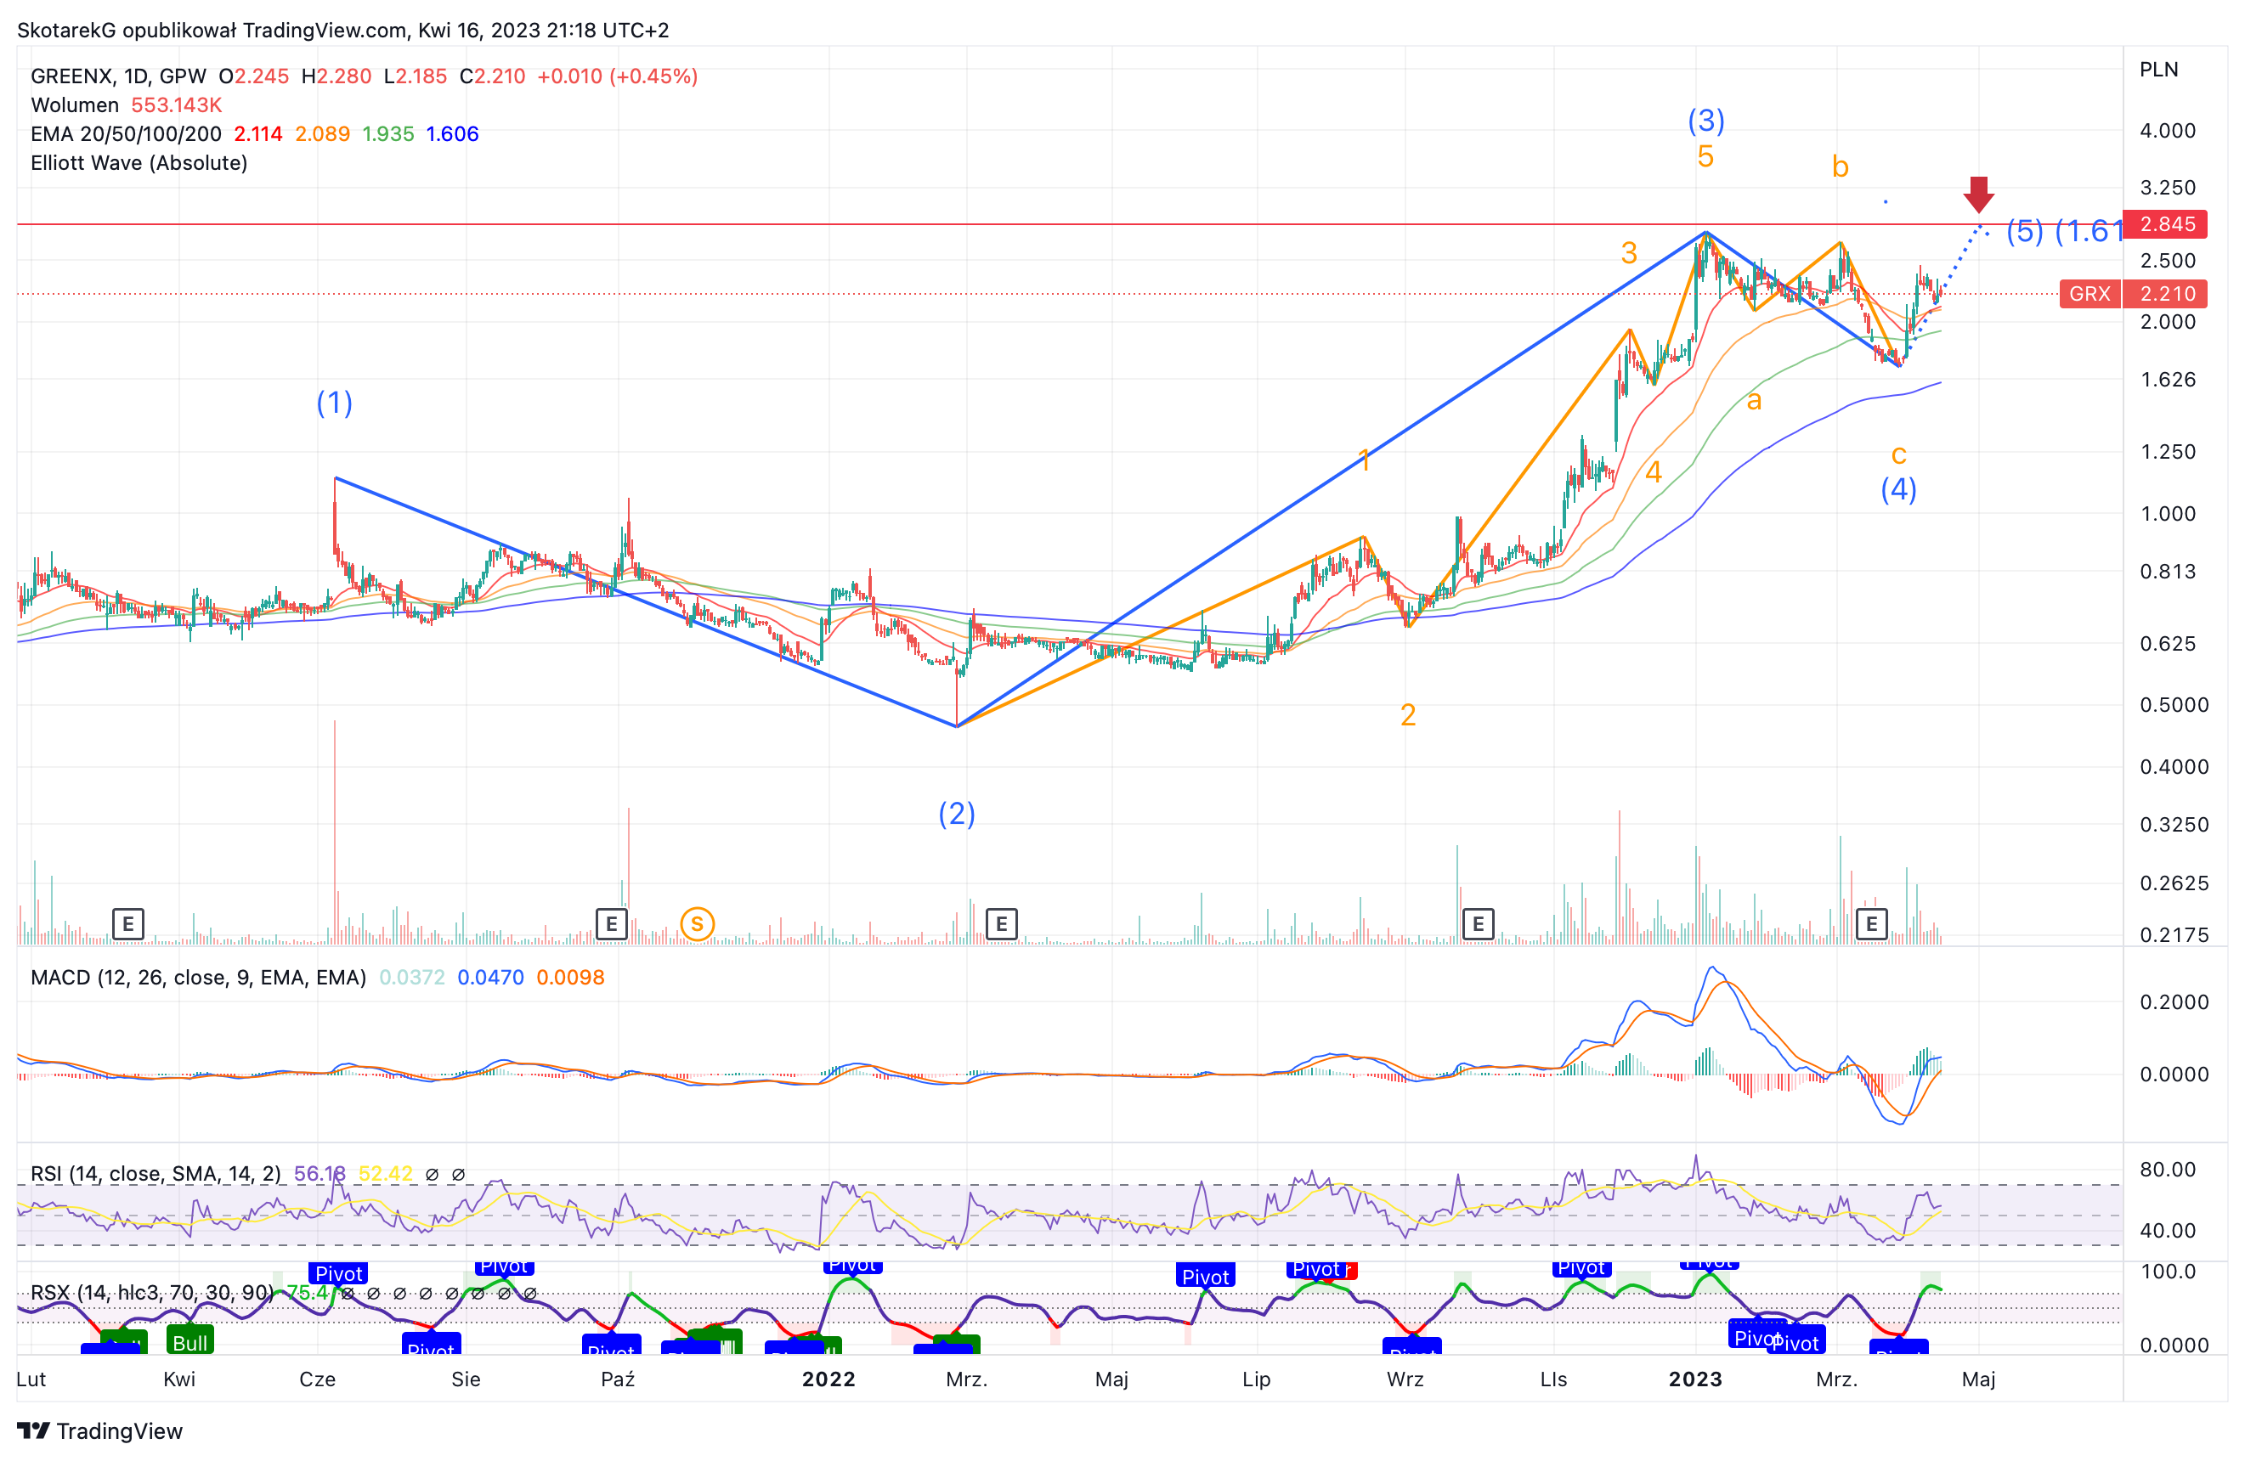The image size is (2245, 1461).
Task: Click the E earnings marker beside the S marker
Action: (611, 923)
